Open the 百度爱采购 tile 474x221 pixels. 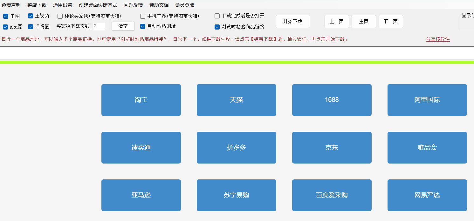pos(332,195)
